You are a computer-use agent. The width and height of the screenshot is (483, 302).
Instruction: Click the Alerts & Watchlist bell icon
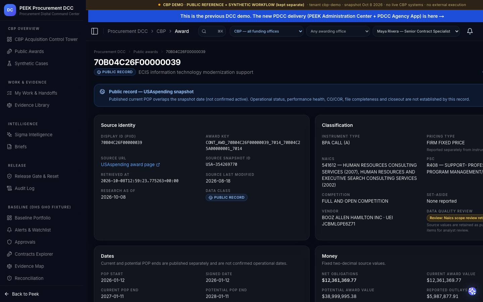[9, 230]
